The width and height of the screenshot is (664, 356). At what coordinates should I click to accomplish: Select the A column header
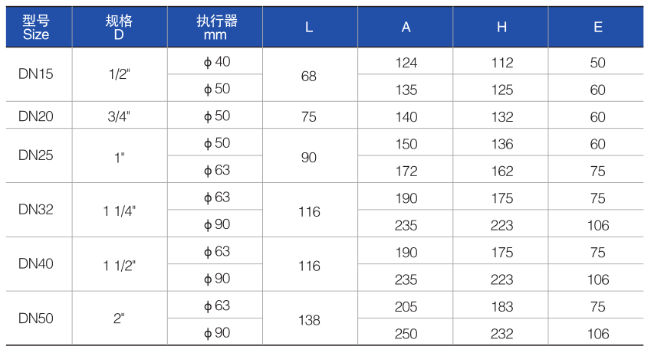[x=406, y=27]
